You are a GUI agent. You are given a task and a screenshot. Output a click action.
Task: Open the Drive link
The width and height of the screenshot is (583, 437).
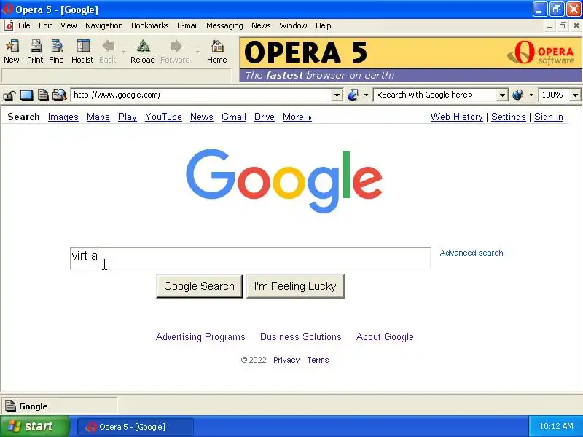tap(265, 117)
